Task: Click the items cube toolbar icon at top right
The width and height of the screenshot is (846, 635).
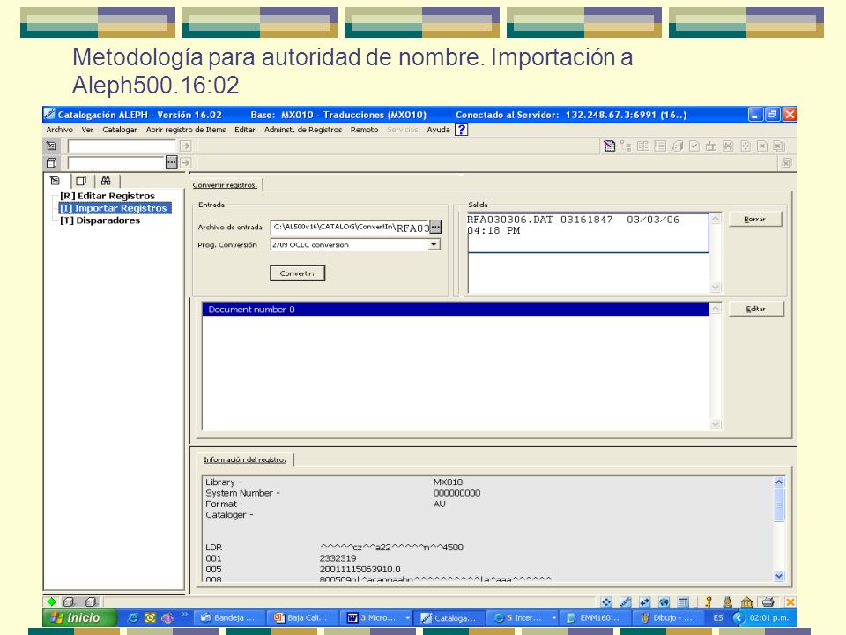Action: [677, 146]
